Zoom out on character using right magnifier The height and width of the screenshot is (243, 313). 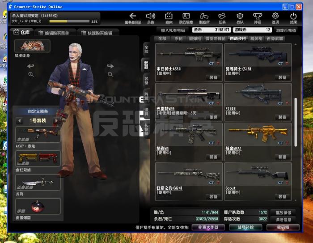[110, 75]
